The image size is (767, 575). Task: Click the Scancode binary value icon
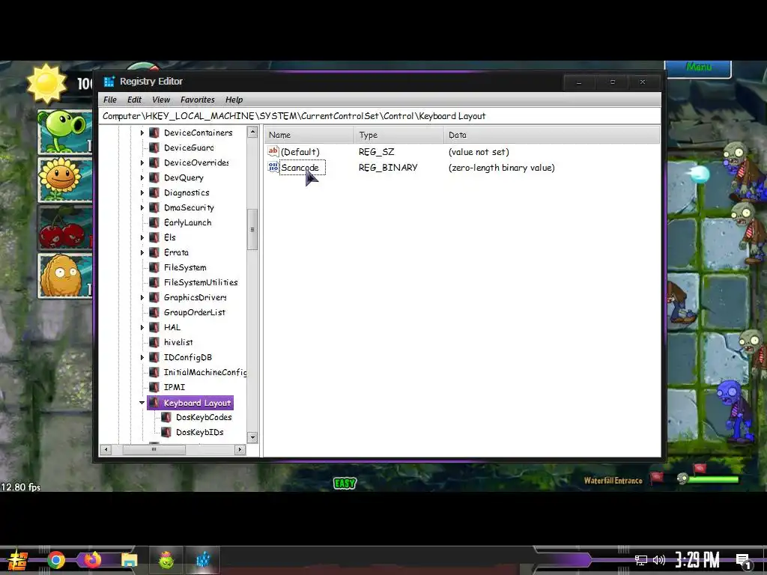[x=273, y=167]
